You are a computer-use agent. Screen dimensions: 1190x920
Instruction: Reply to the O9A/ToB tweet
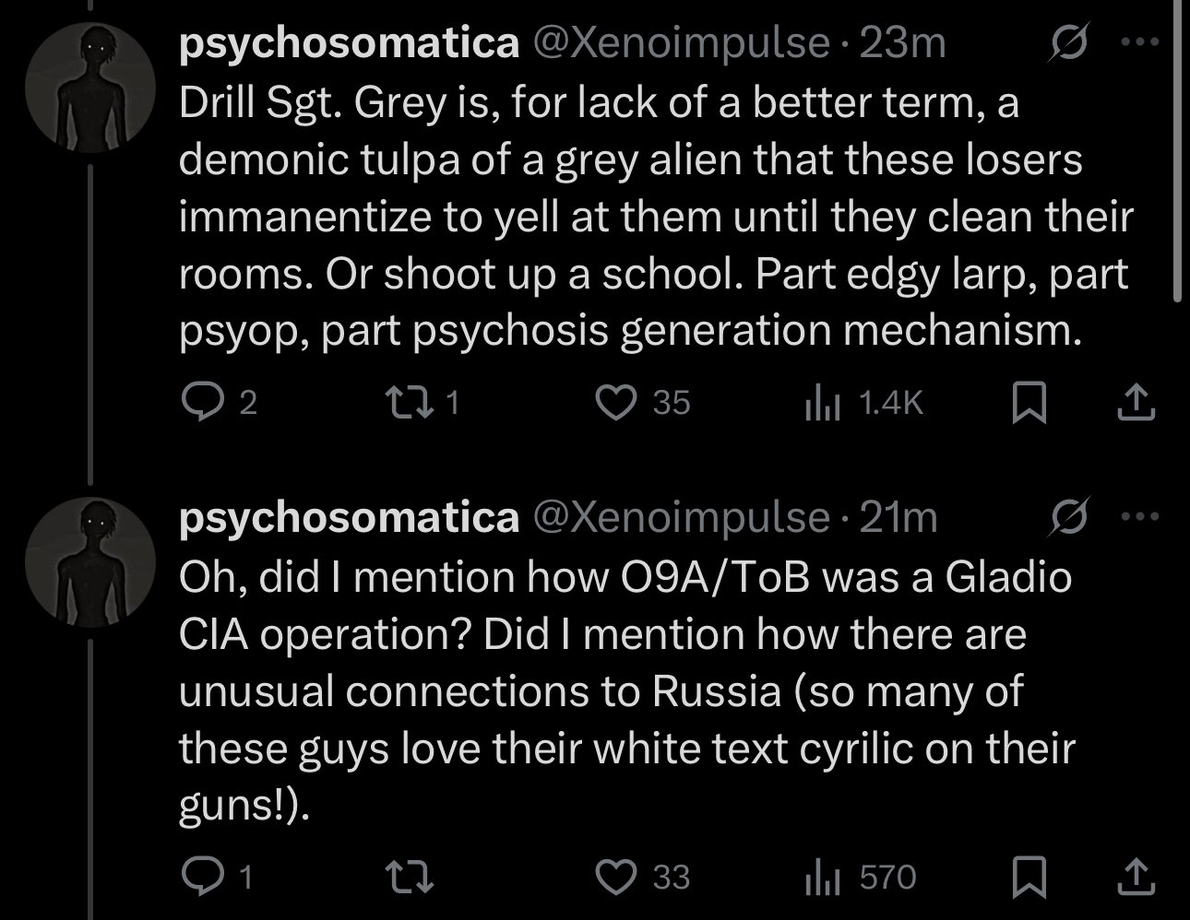tap(196, 877)
